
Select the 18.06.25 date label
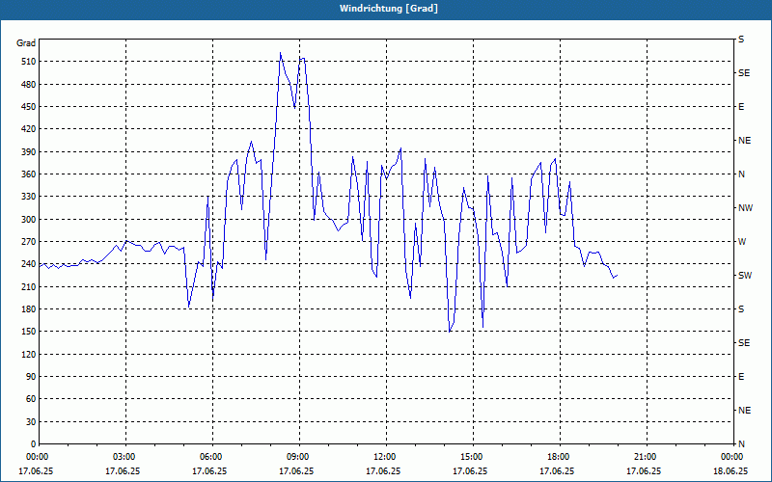pos(731,470)
